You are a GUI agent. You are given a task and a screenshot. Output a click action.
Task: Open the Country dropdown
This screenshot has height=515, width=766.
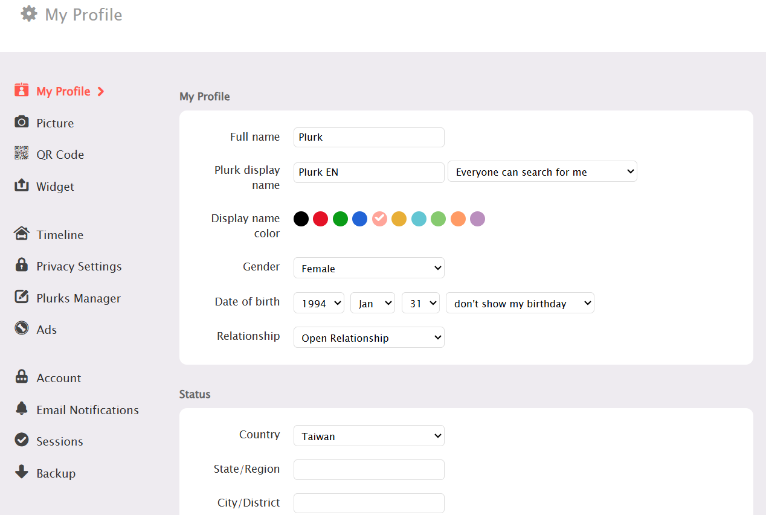369,436
